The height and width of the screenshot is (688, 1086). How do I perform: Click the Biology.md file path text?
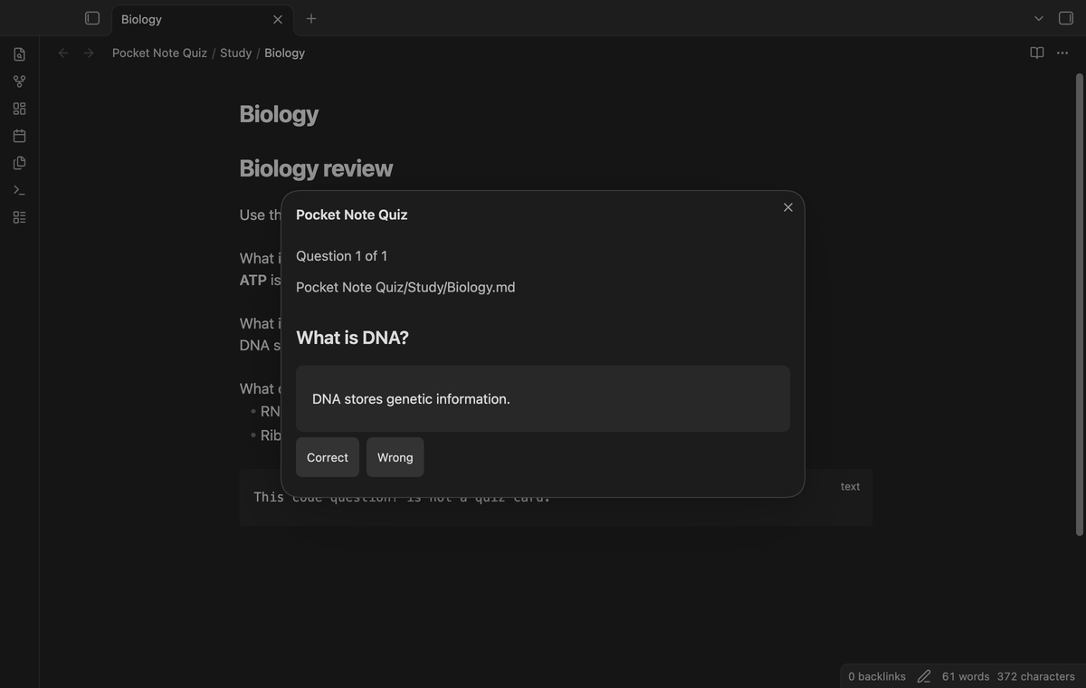point(405,287)
